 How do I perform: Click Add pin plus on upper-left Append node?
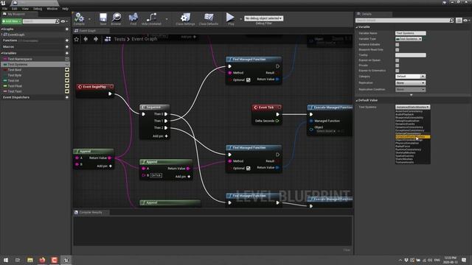coord(111,166)
